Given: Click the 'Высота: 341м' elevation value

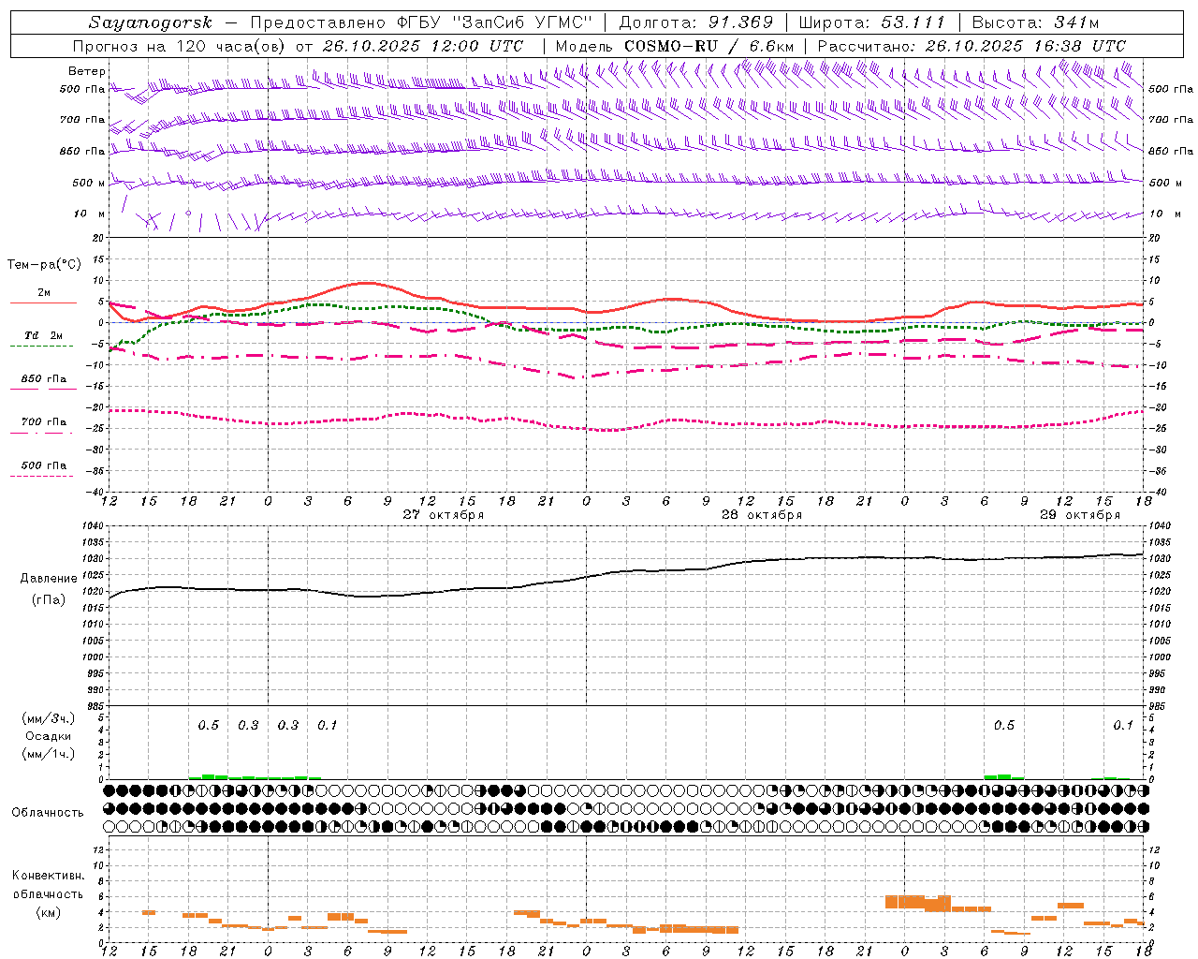Looking at the screenshot, I should [1035, 22].
